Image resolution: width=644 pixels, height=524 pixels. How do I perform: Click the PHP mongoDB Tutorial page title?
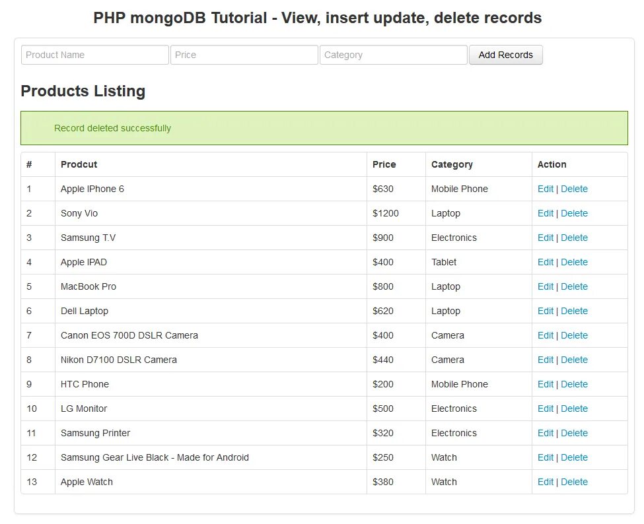318,18
